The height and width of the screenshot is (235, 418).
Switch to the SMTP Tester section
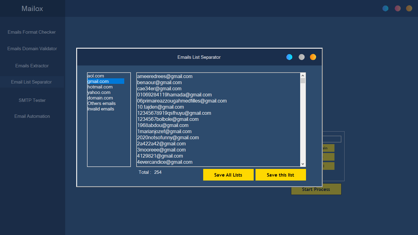point(32,100)
